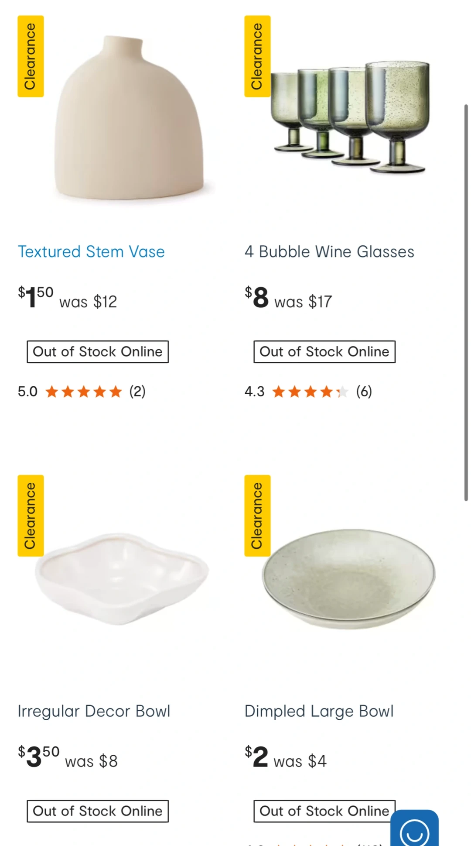The image size is (471, 846).
Task: Open the Irregular Decor Bowl title link
Action: pos(94,711)
